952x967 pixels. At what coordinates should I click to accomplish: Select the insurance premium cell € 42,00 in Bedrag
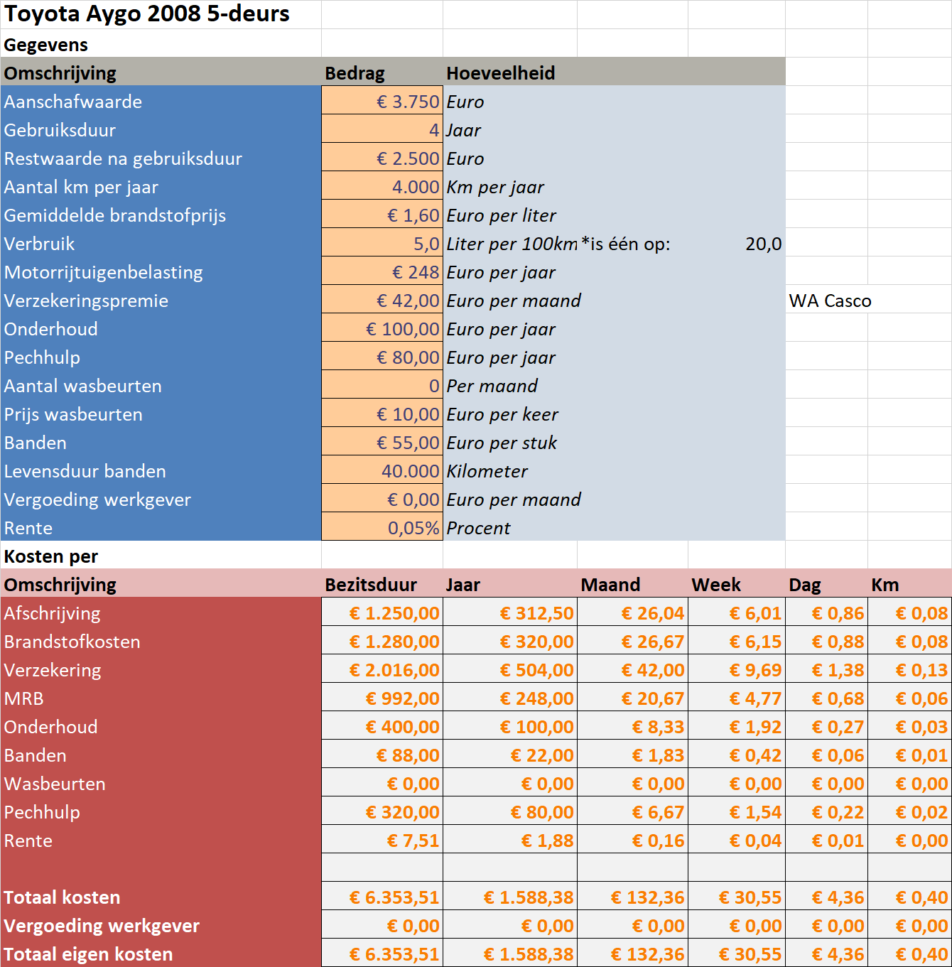pos(382,299)
